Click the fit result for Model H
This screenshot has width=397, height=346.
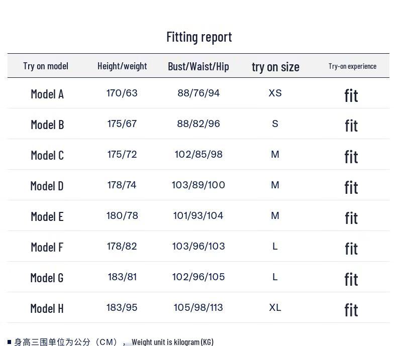(351, 310)
